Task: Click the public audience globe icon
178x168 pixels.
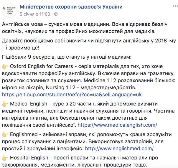Action: click(56, 14)
